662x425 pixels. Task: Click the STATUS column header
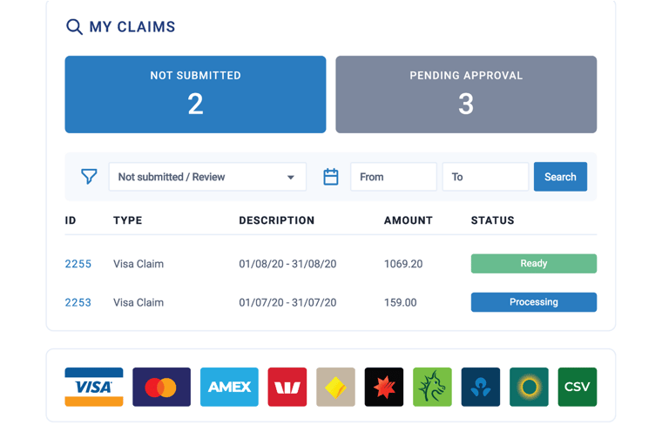tap(493, 220)
